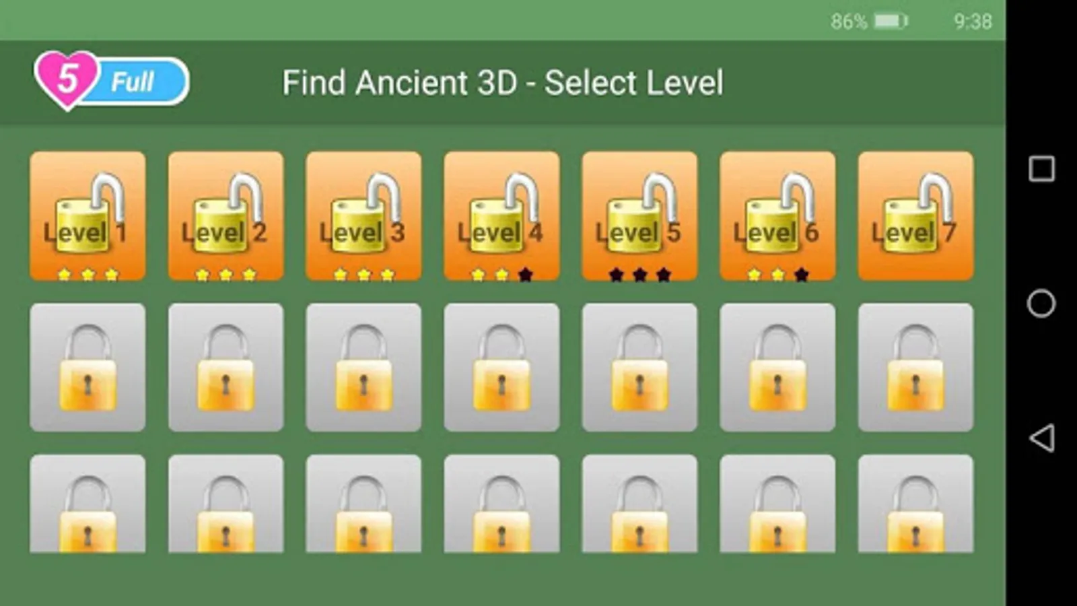
Task: Select the Level 3 unlocked tile
Action: 363,215
